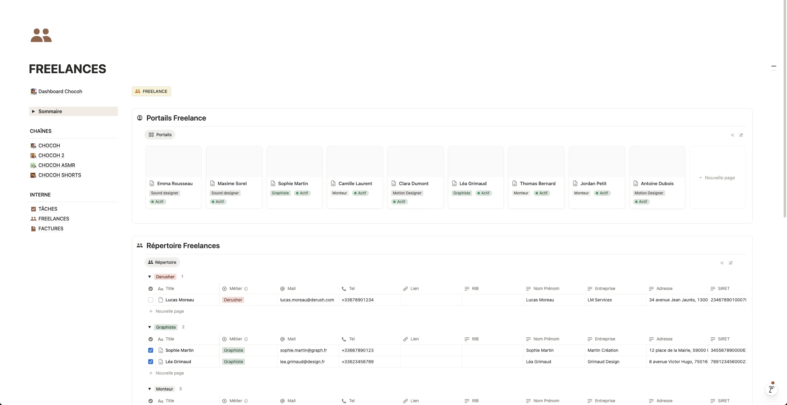Click the people icon beside Répertoire Freelances heading
The height and width of the screenshot is (405, 787).
coord(140,245)
